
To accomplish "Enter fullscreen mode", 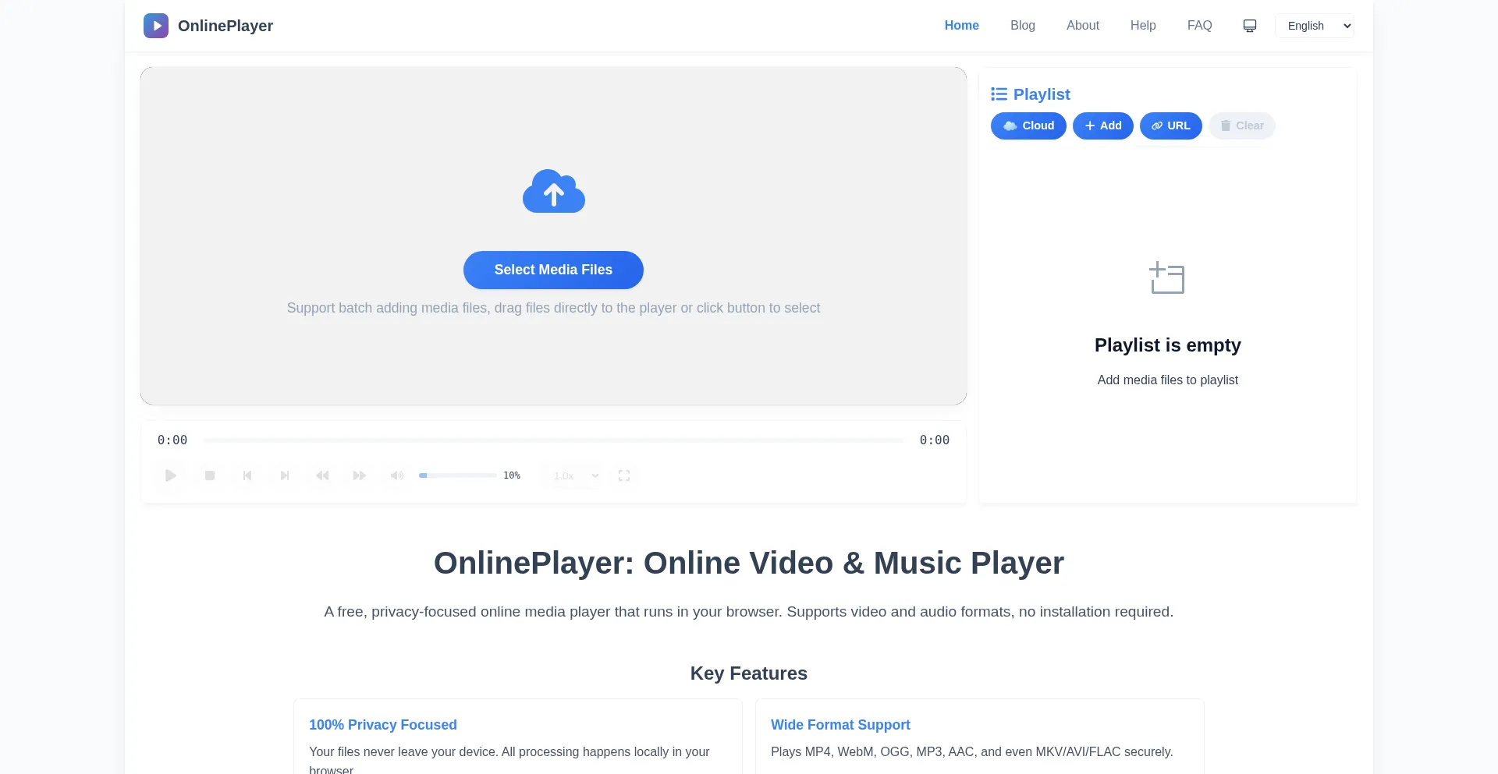I will click(624, 475).
